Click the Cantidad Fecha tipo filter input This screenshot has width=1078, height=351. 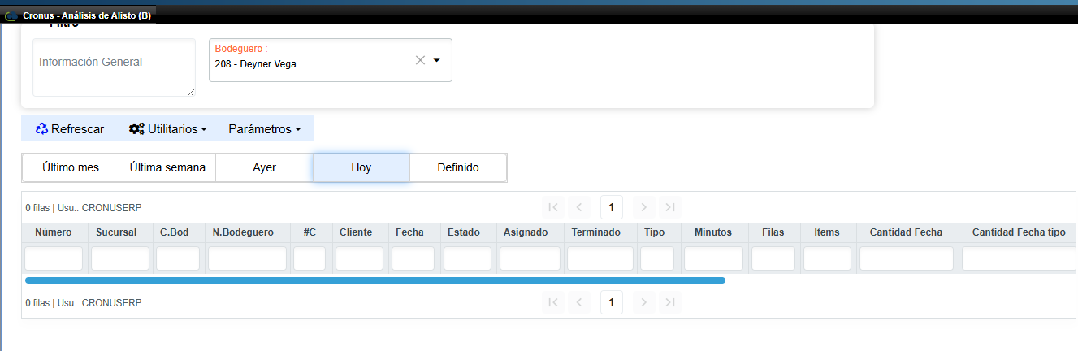(x=1020, y=258)
